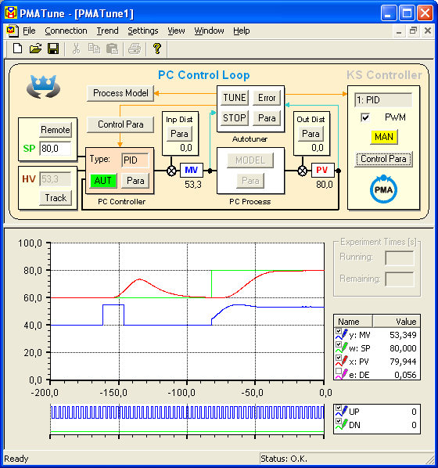438x468 pixels.
Task: Click the Value column header
Action: pyautogui.click(x=397, y=322)
